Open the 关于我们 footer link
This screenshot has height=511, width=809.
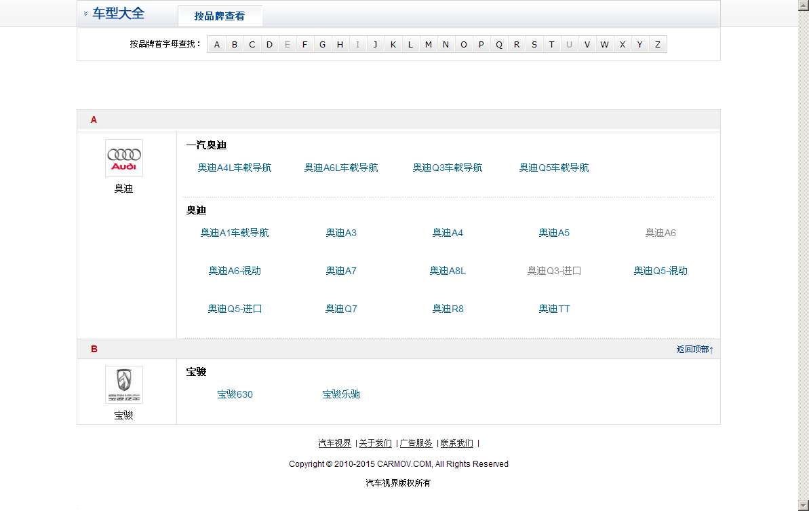[375, 443]
